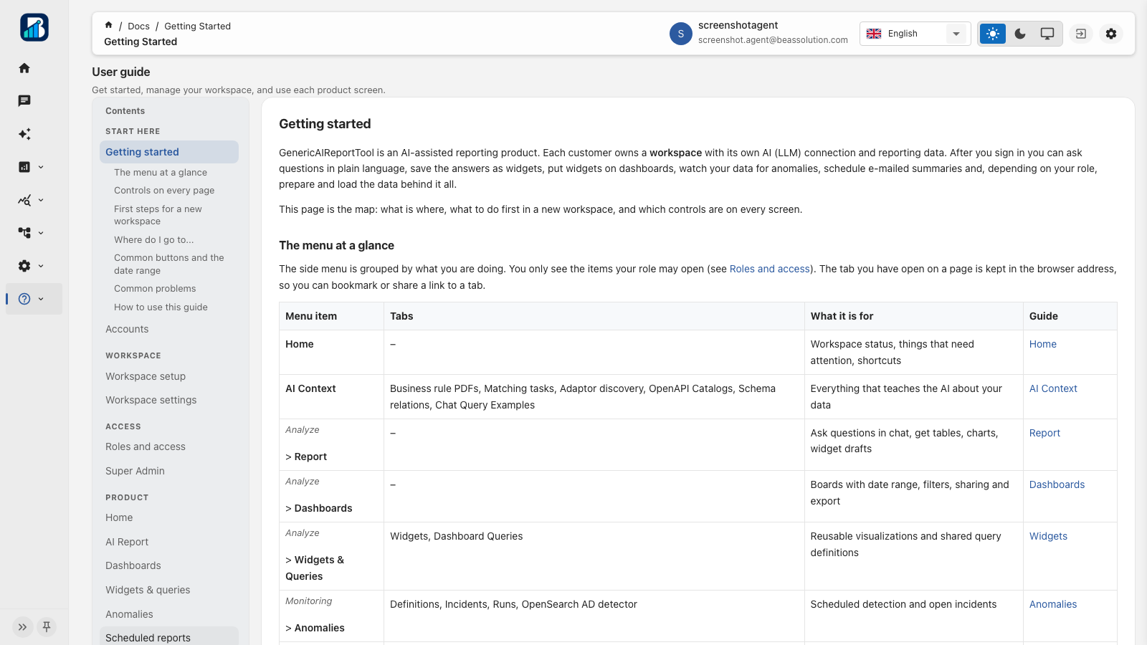
Task: Open 'Scheduled reports' in contents
Action: 169,636
